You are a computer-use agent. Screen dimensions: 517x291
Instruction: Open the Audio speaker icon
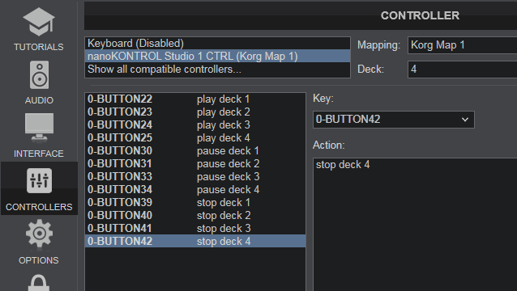[x=39, y=75]
